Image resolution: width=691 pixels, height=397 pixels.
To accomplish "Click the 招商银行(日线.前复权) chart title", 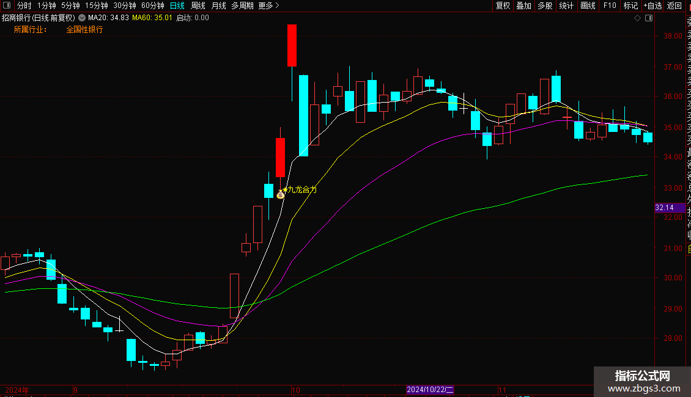I will pyautogui.click(x=39, y=18).
